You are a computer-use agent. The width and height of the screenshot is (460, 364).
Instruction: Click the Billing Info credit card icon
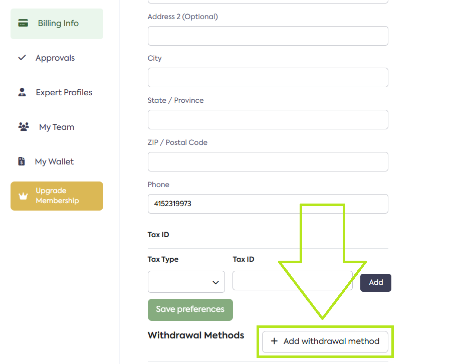[x=23, y=23]
